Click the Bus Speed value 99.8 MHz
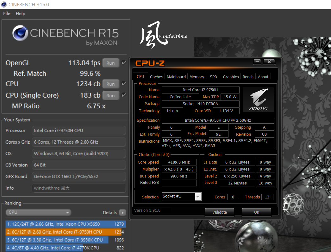The width and height of the screenshot is (331, 252). [179, 176]
